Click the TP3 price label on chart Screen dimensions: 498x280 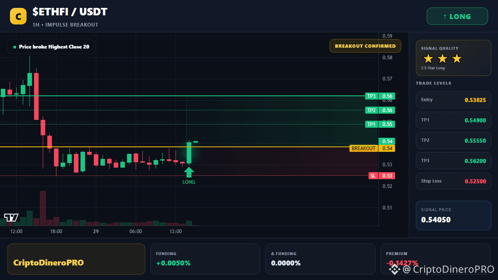pyautogui.click(x=380, y=96)
